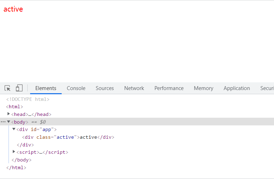274x179 pixels.
Task: Select the opening html tag
Action: [14, 107]
